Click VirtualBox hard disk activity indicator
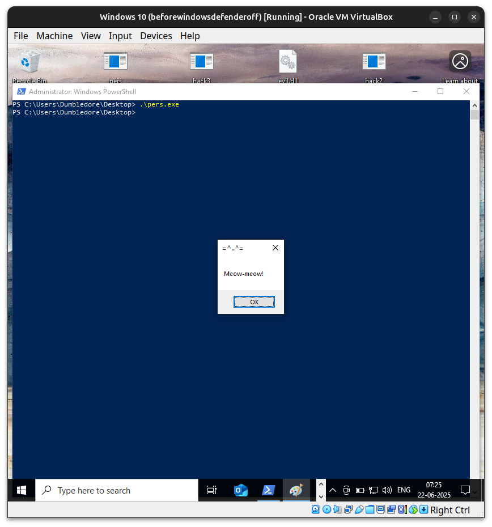 click(316, 509)
